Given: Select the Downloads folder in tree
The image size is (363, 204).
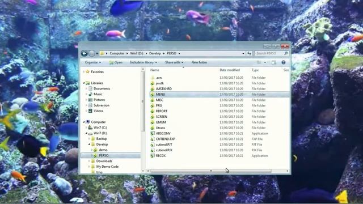Looking at the screenshot, I should coord(104,161).
